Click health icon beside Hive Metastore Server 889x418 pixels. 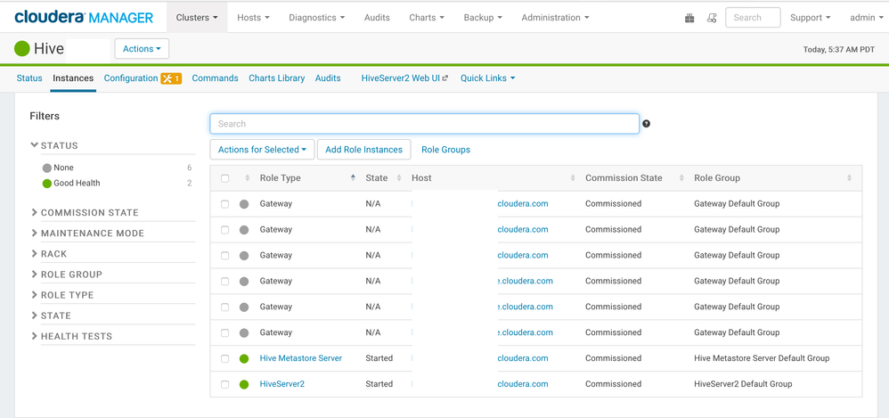click(x=244, y=358)
